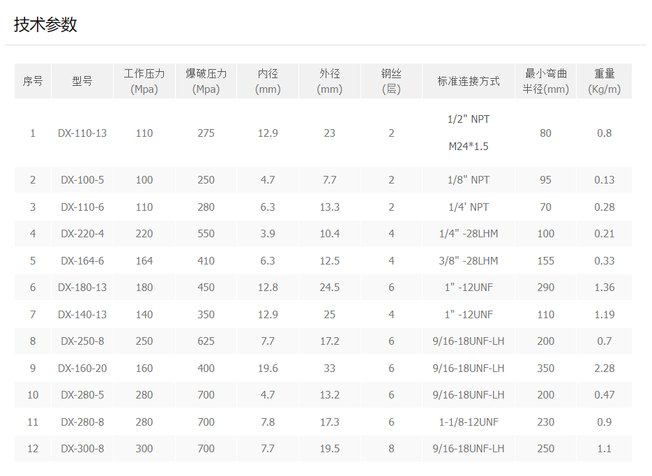Click burst pressure 450 cell
Viewport: 652px width, 476px height.
(x=206, y=287)
